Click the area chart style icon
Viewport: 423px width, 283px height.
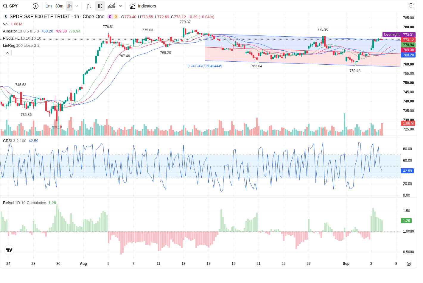coord(111,6)
